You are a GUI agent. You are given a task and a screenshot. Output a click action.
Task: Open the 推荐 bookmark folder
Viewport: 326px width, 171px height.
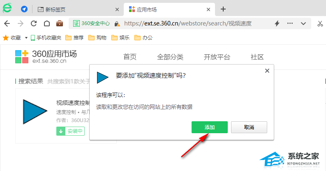point(74,38)
